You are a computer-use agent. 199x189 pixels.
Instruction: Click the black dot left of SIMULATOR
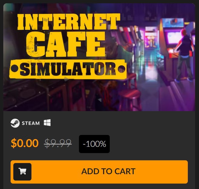pos(15,69)
